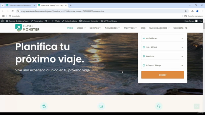Open Contacto page link

coord(178,28)
